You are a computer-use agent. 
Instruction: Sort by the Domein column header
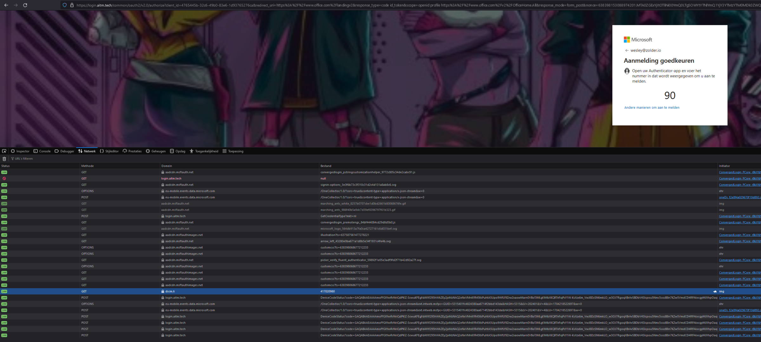tap(167, 166)
